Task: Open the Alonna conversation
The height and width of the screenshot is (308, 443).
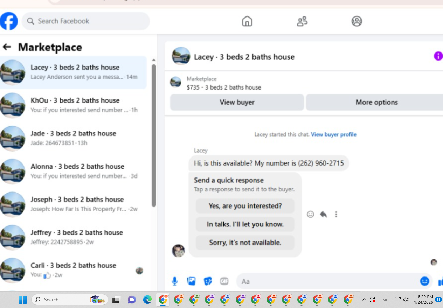Action: click(74, 171)
